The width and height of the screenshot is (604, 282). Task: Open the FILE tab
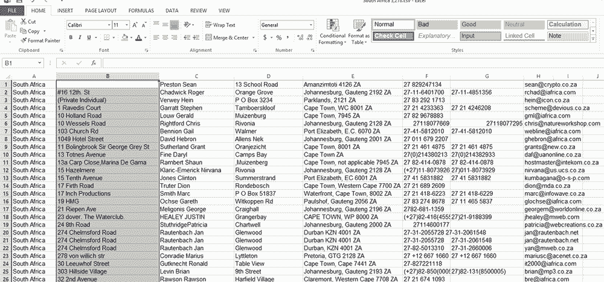(12, 11)
